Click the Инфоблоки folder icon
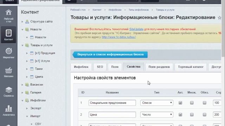The image size is (225, 126). click(x=27, y=100)
